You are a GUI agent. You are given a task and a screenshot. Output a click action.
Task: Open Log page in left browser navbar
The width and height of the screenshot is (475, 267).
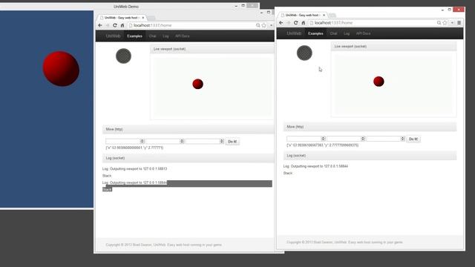pyautogui.click(x=166, y=36)
